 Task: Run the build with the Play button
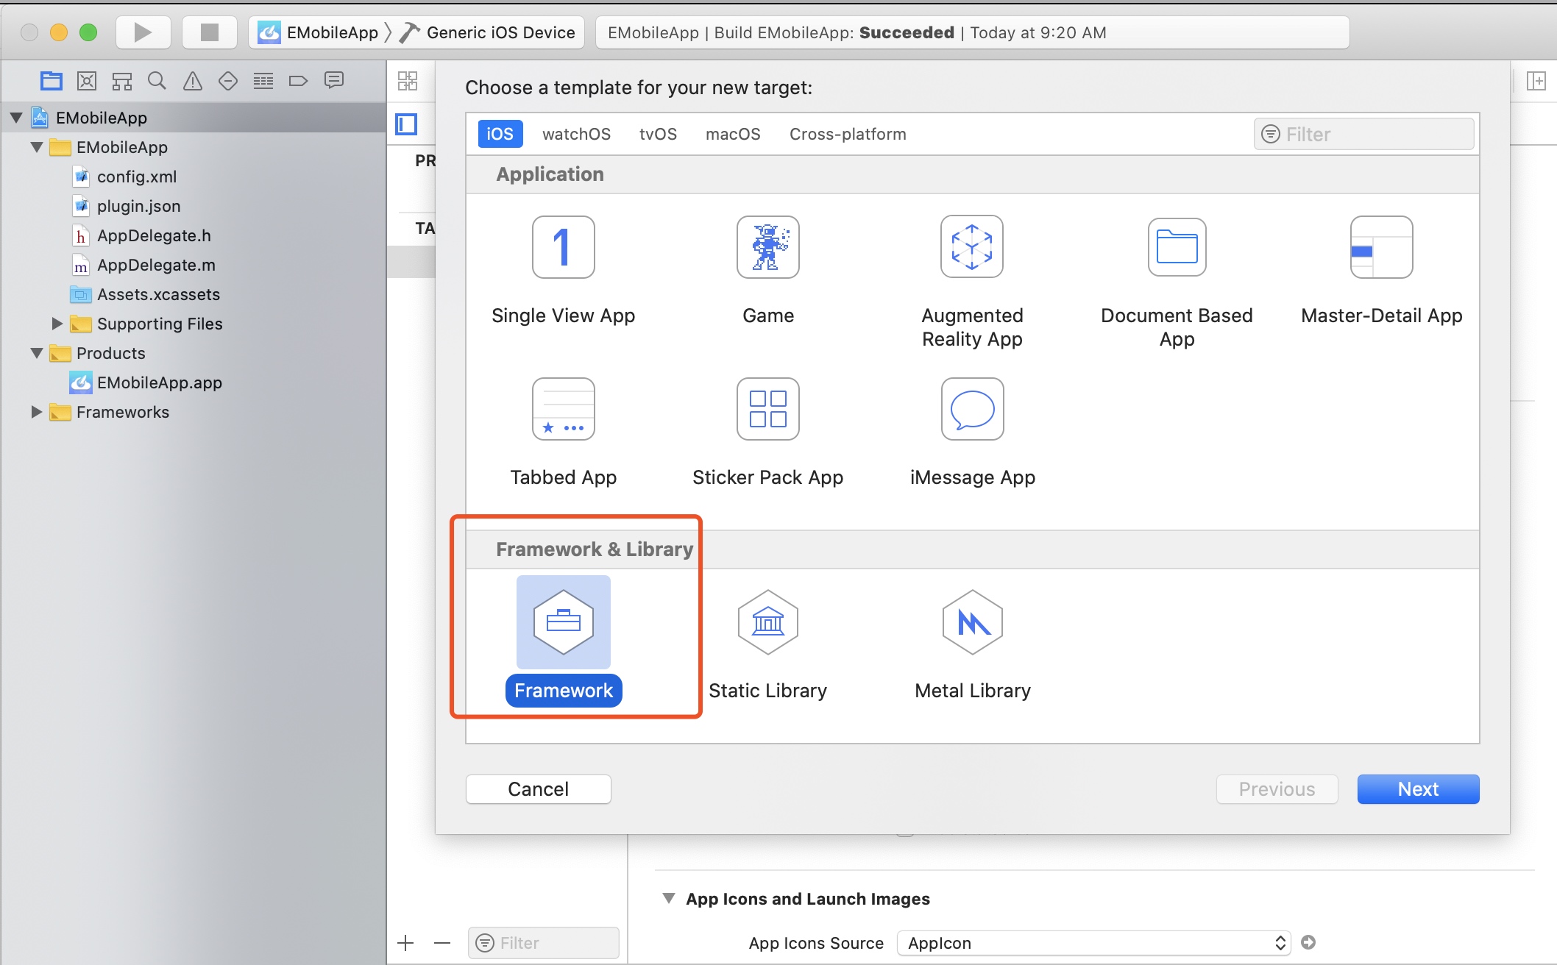pos(143,32)
